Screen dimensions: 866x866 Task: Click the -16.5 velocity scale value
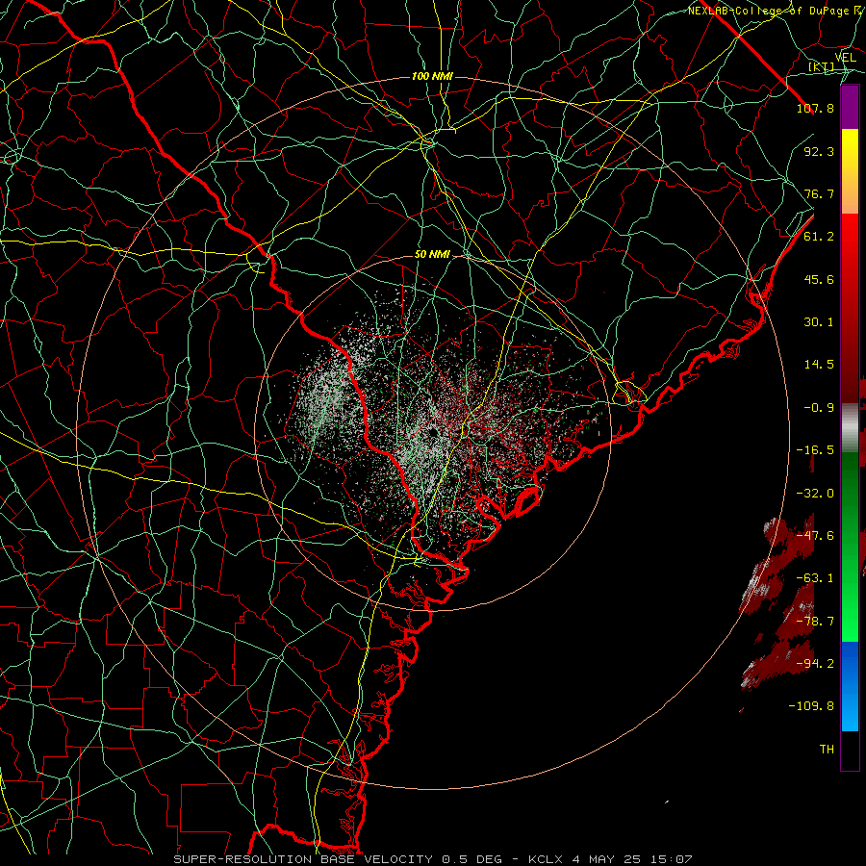click(x=815, y=450)
